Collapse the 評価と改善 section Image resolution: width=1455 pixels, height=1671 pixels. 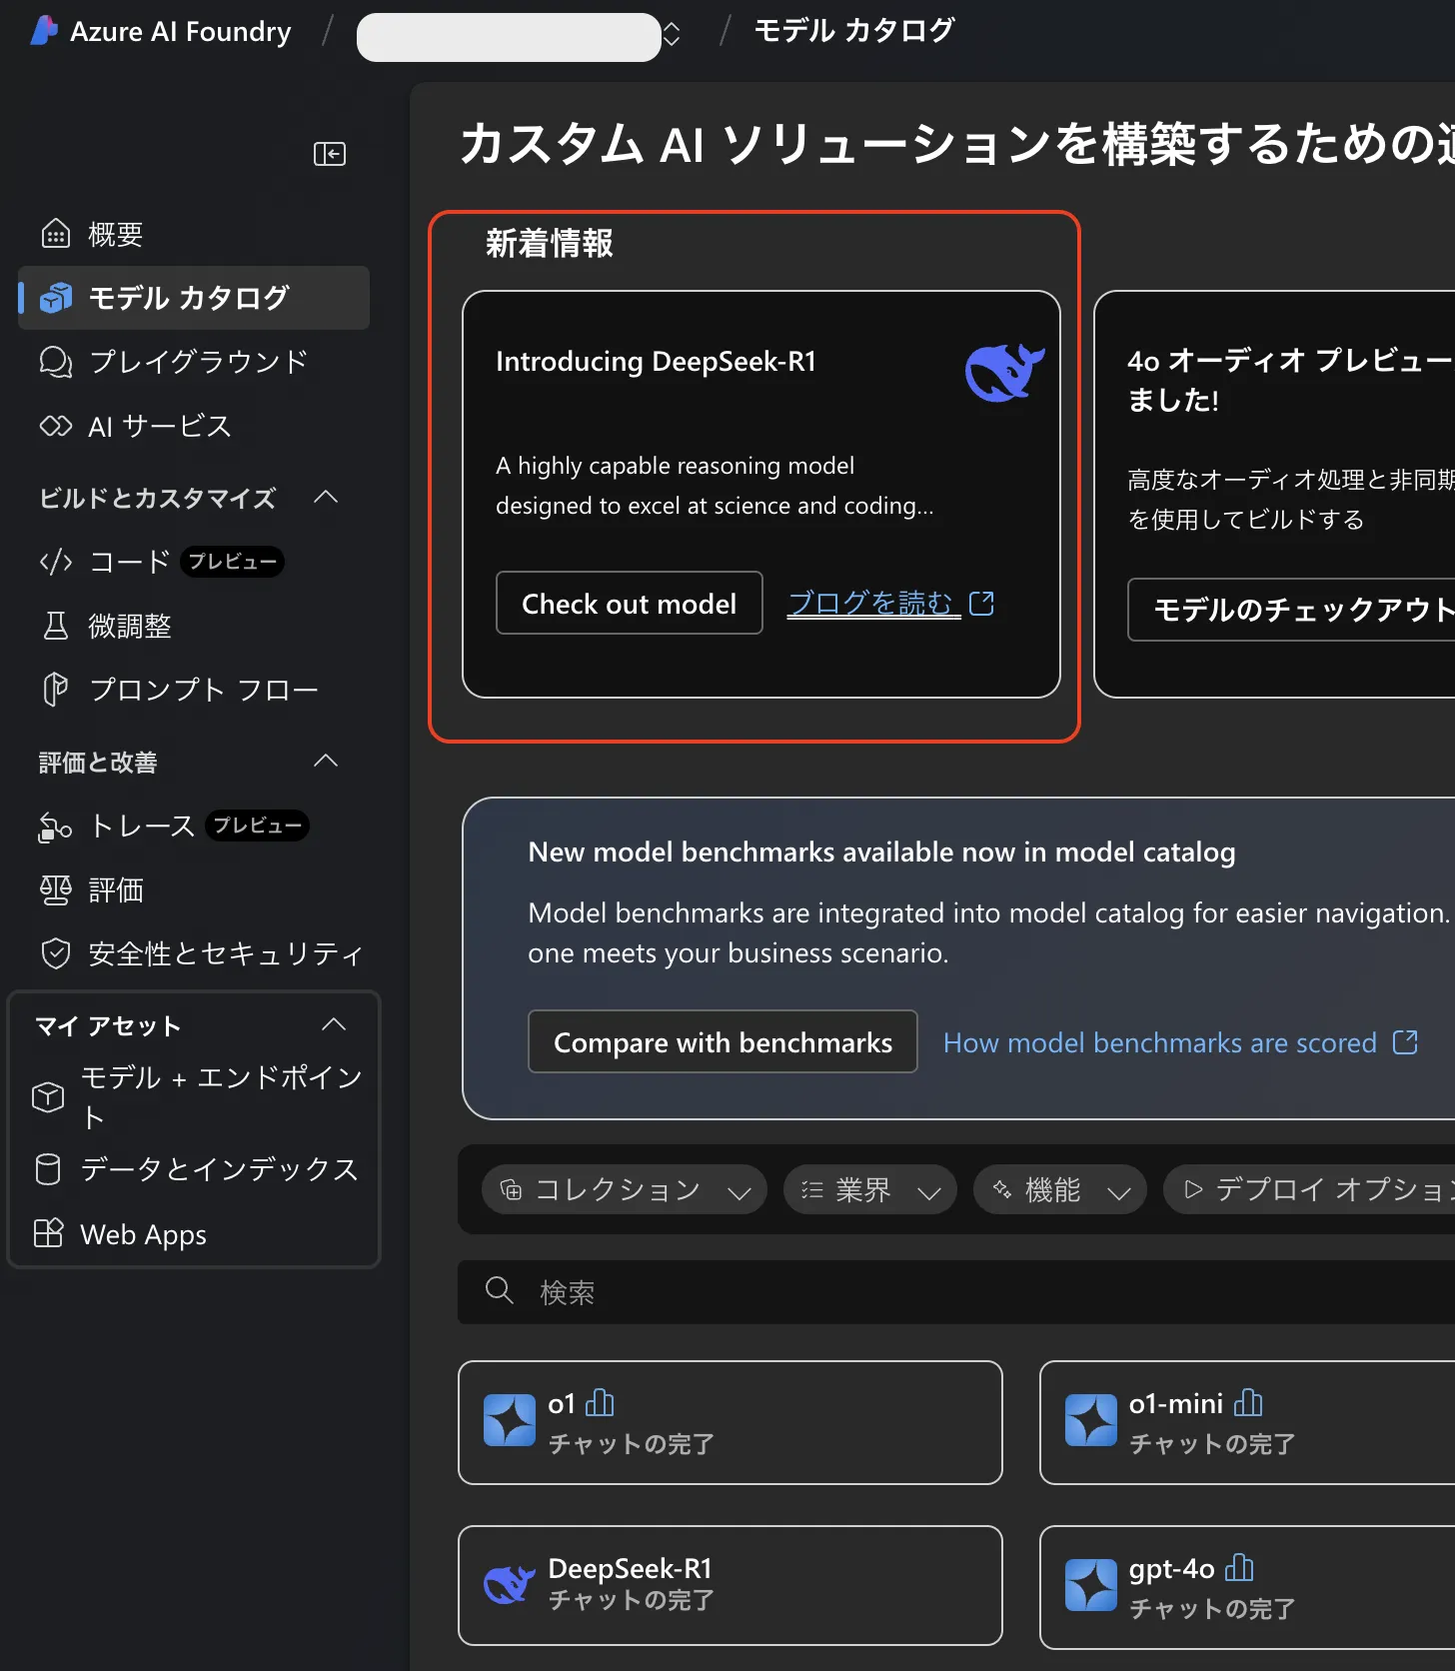(326, 761)
